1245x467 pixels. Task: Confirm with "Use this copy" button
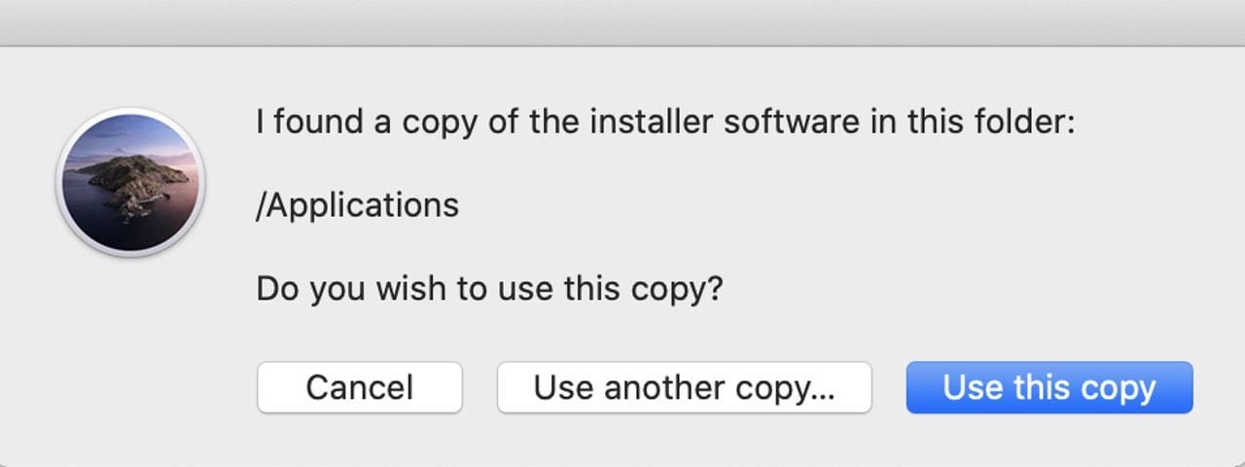point(1049,387)
